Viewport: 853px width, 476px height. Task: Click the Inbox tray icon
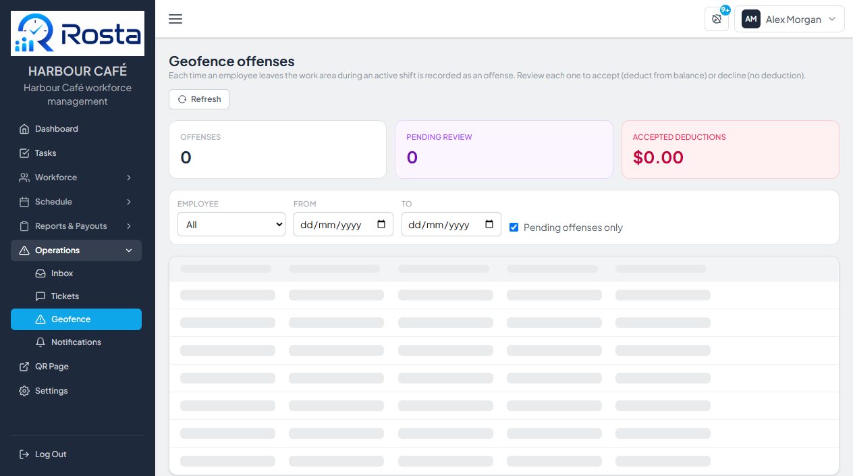pos(40,273)
